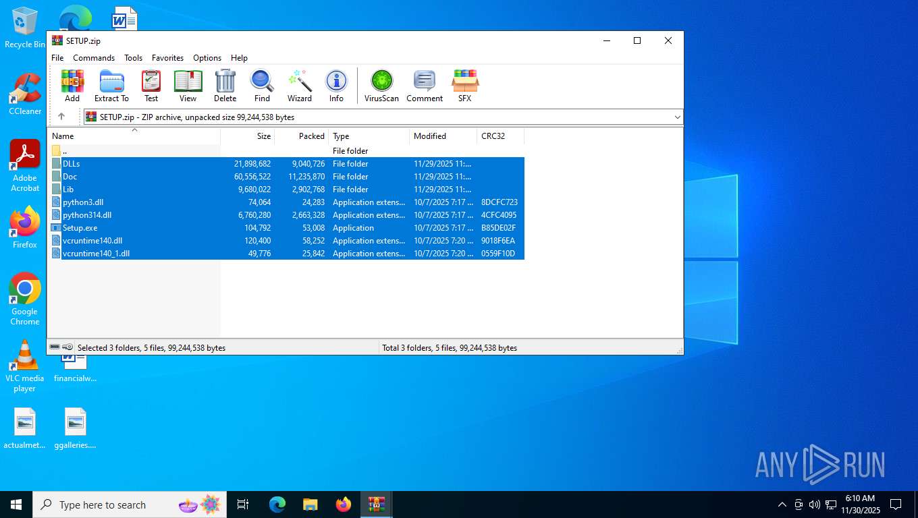Viewport: 918px width, 518px height.
Task: Open VLC media player shortcut
Action: coord(25,366)
